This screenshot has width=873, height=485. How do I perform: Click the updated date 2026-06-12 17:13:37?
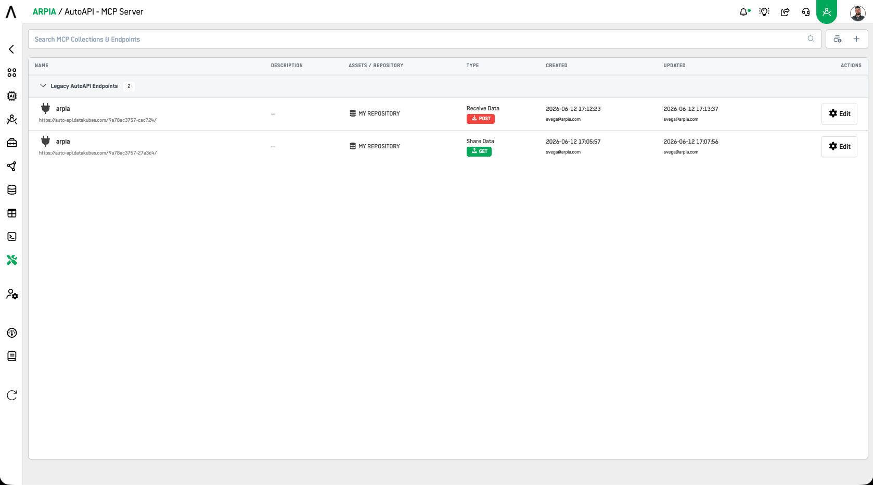(x=691, y=109)
